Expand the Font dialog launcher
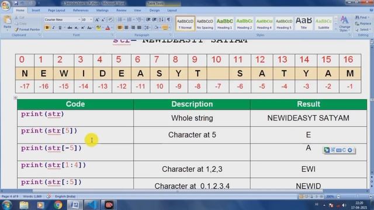Image resolution: width=374 pixels, height=210 pixels. tap(112, 35)
